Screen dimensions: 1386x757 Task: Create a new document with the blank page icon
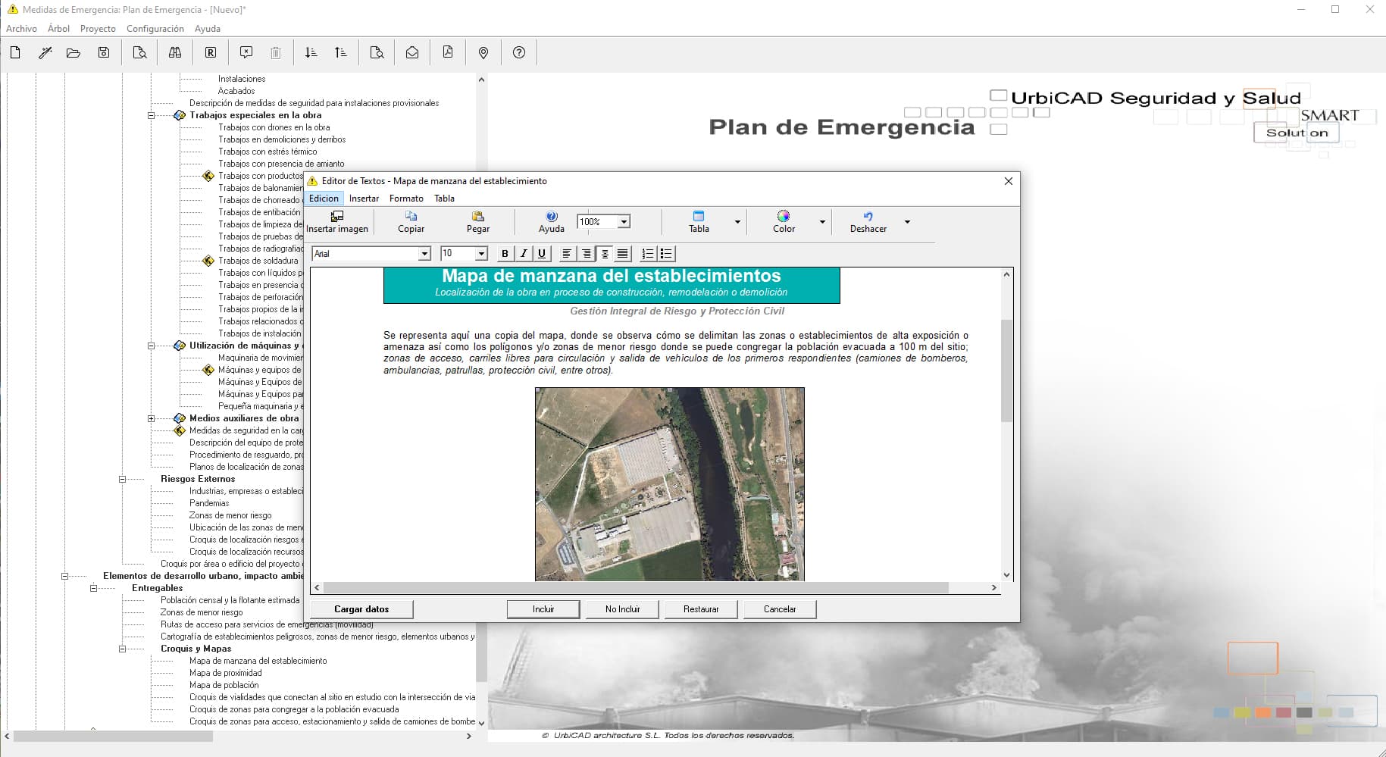click(15, 52)
